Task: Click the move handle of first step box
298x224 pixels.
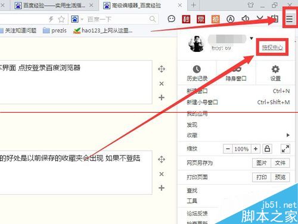Action: [162, 69]
